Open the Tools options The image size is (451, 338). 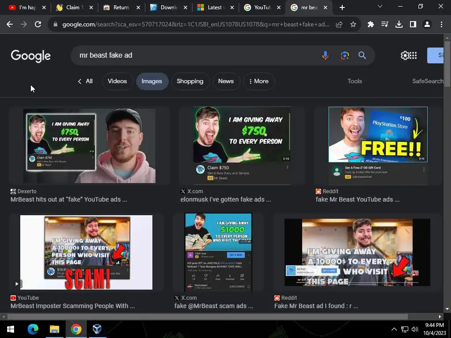(x=355, y=81)
